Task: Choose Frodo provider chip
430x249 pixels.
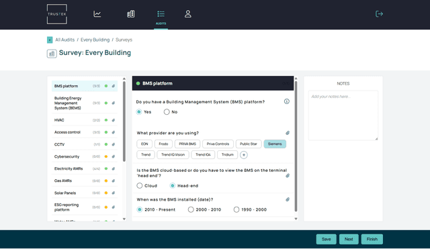Action: point(163,144)
